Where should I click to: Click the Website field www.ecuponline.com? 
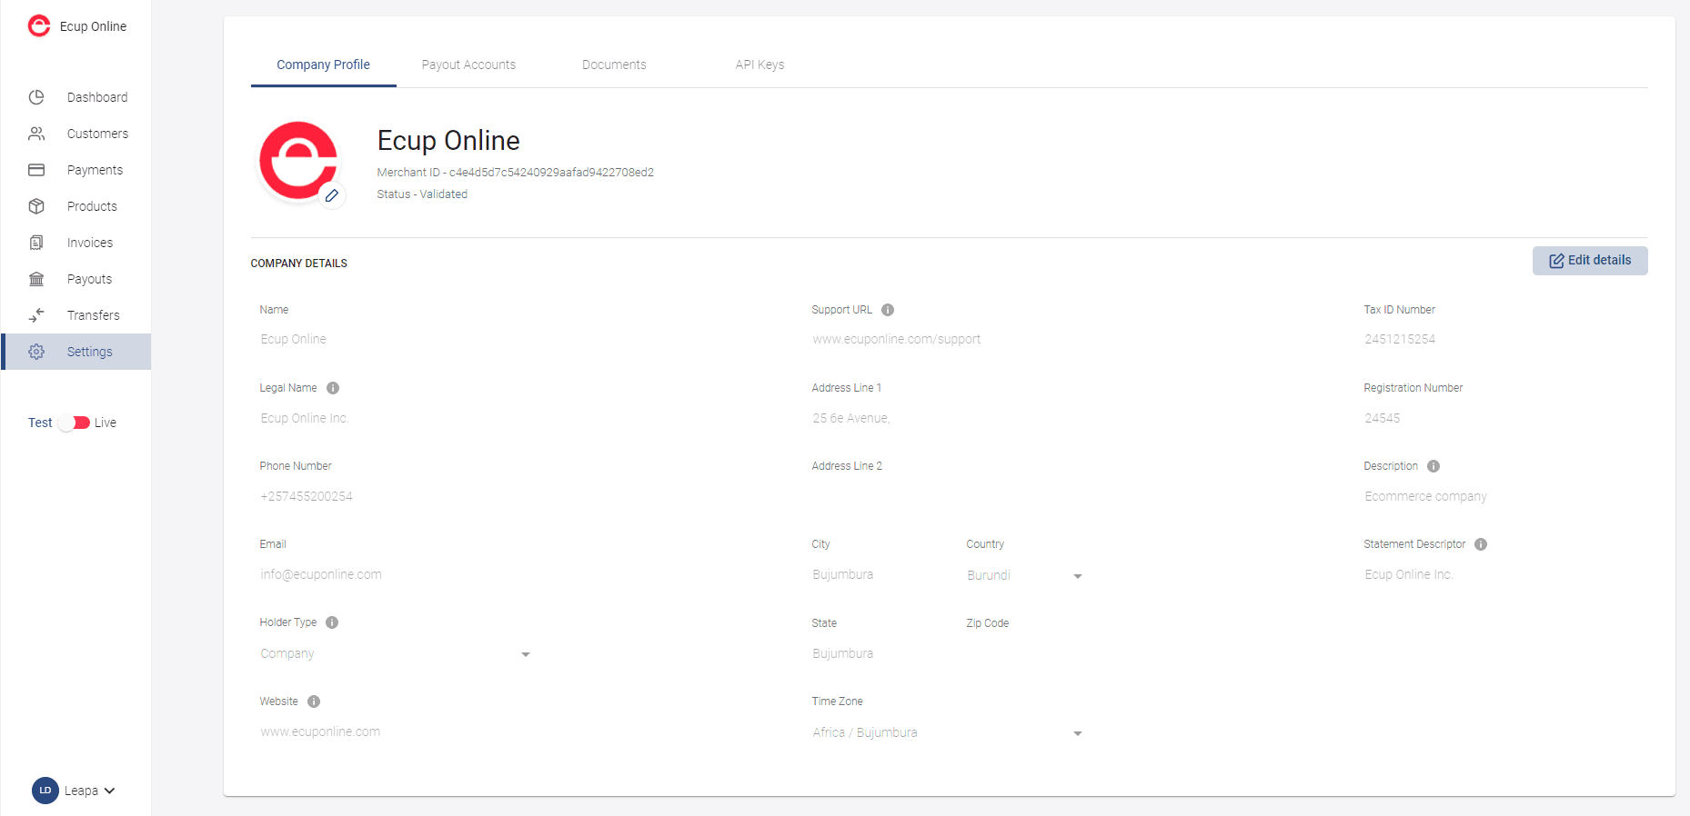(396, 731)
